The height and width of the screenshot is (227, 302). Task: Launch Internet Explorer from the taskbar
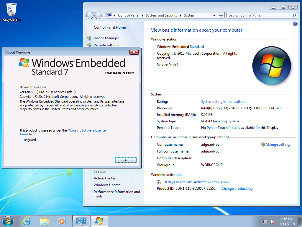[26, 221]
